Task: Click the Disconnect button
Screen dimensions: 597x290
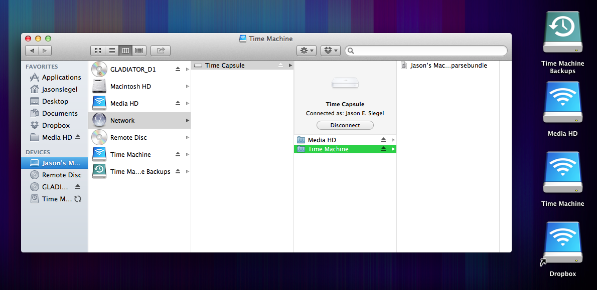Action: pyautogui.click(x=345, y=125)
